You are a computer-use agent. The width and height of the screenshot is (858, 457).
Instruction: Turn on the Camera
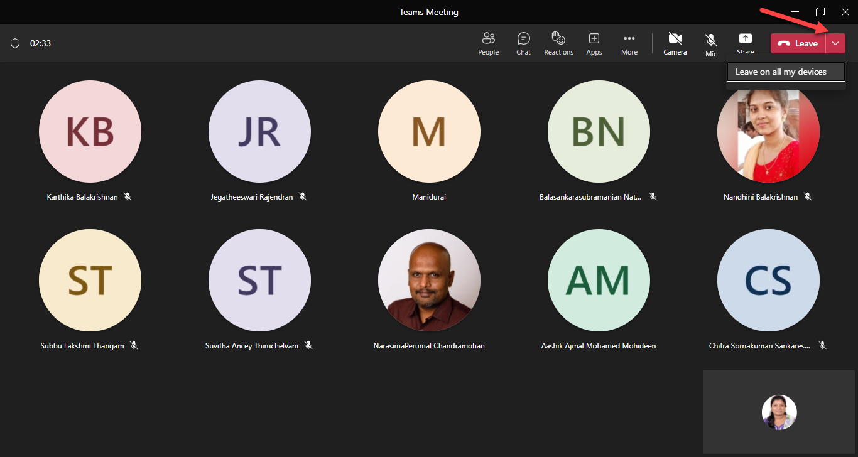[675, 43]
